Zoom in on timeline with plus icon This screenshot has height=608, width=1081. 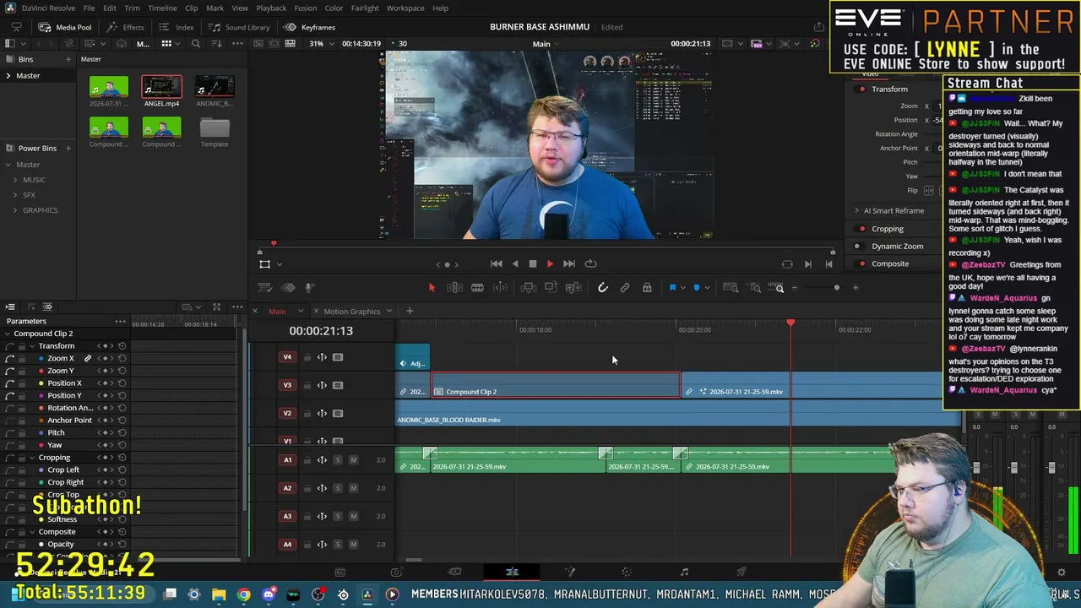click(856, 288)
